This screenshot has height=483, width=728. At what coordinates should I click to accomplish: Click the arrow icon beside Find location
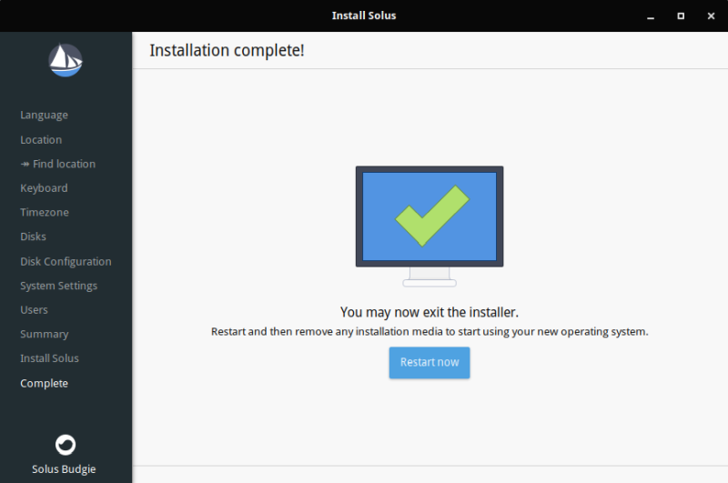coord(25,165)
